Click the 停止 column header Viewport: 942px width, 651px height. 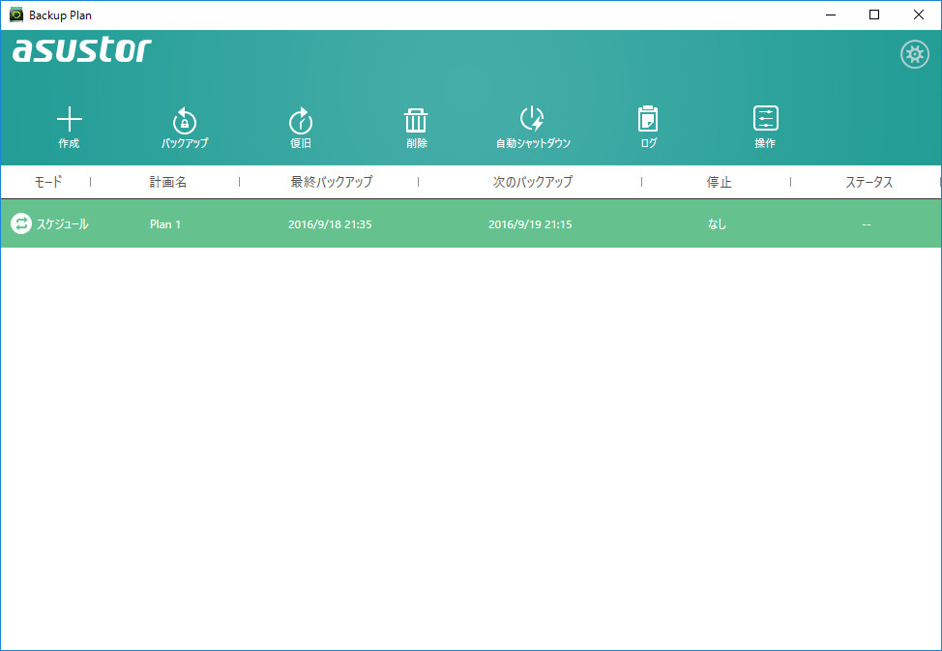pos(718,182)
